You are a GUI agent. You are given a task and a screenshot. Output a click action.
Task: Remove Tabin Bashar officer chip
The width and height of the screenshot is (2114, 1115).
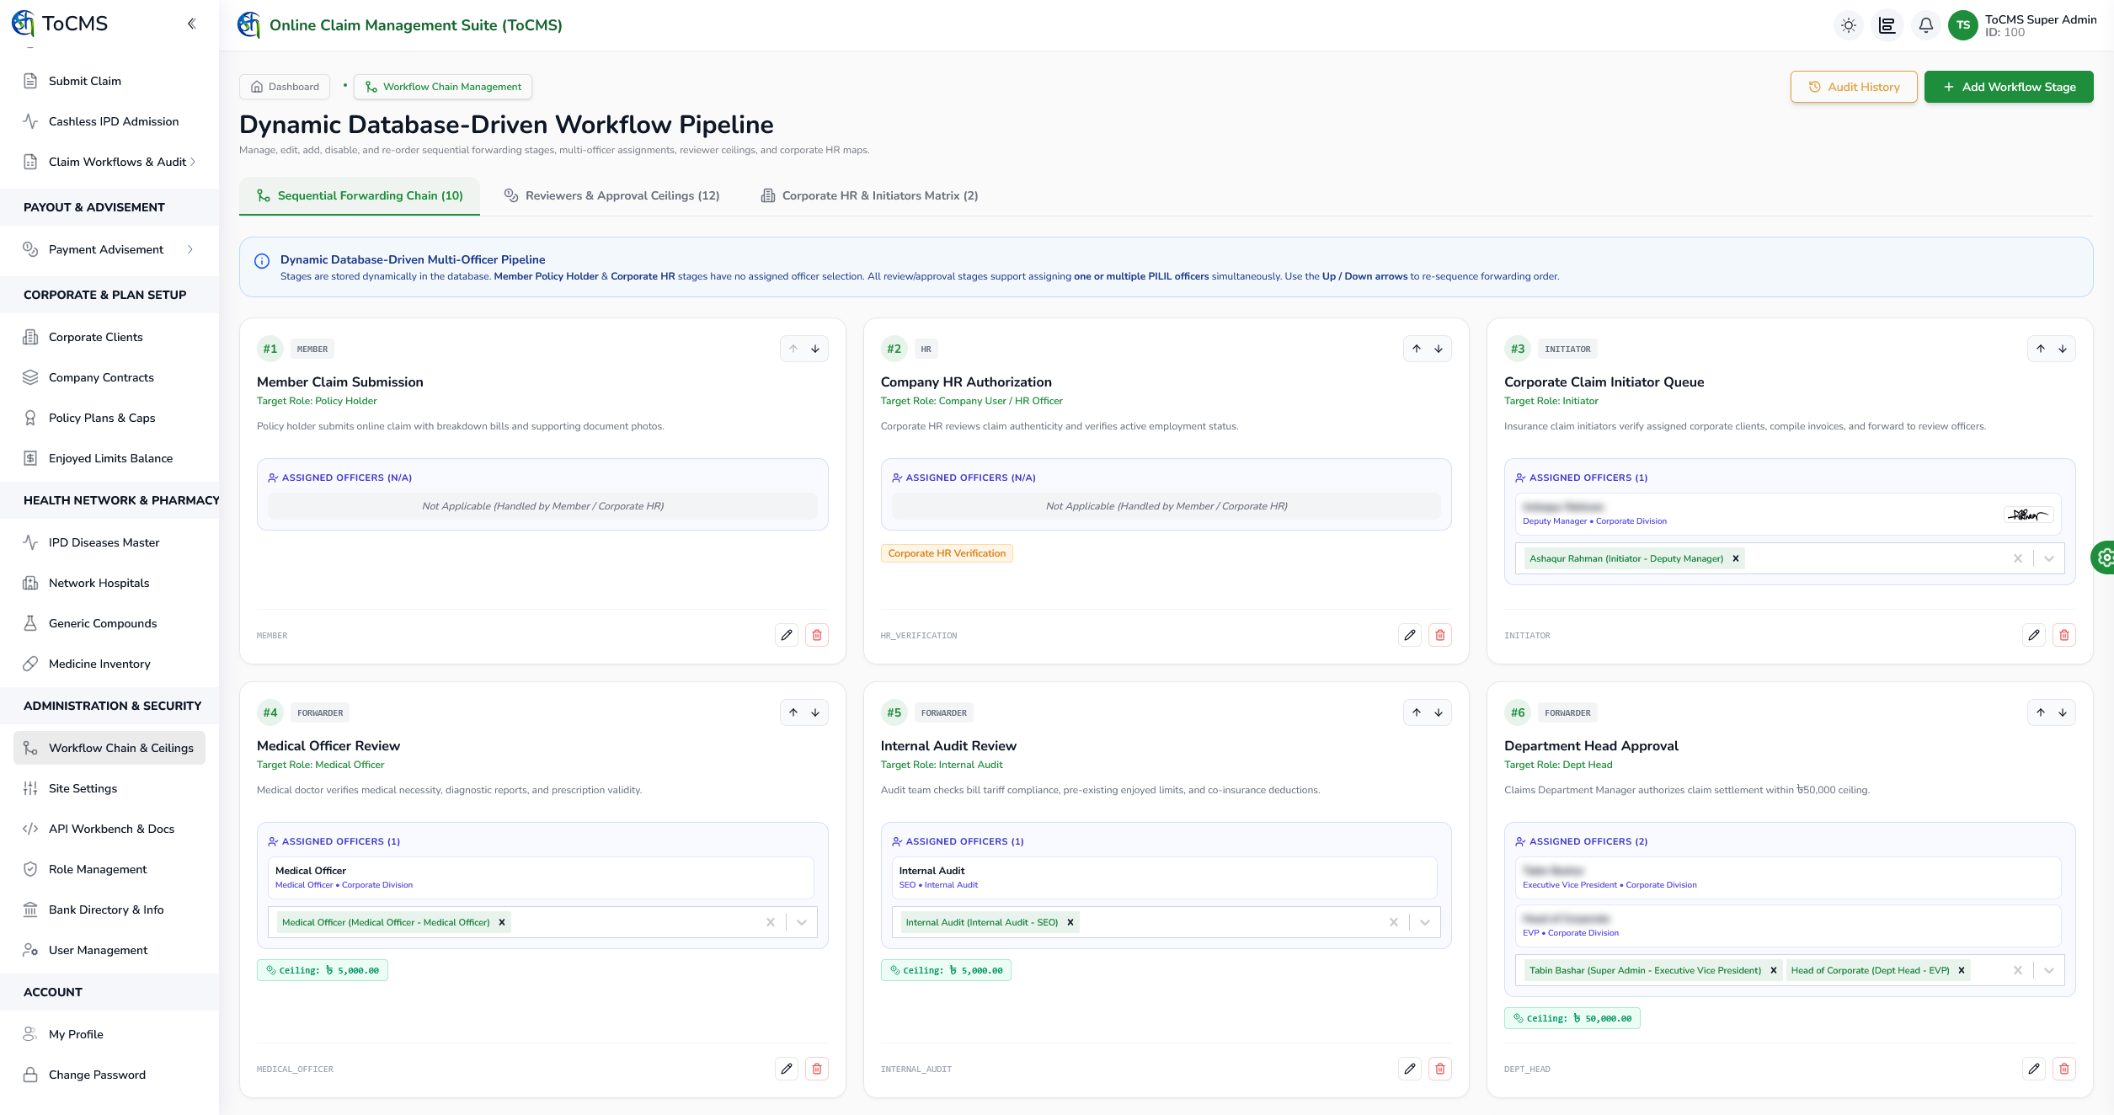click(x=1774, y=970)
